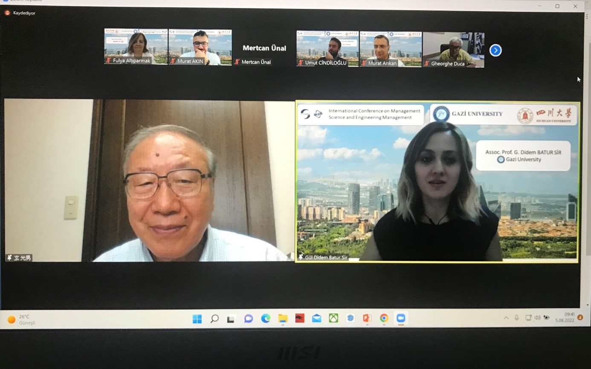The height and width of the screenshot is (369, 591).
Task: Open the network status tray icon
Action: pyautogui.click(x=528, y=318)
